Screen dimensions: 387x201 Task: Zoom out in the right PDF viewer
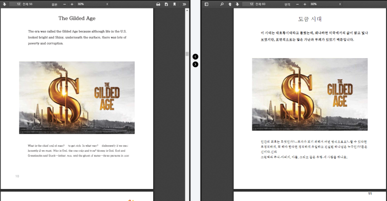click(297, 4)
